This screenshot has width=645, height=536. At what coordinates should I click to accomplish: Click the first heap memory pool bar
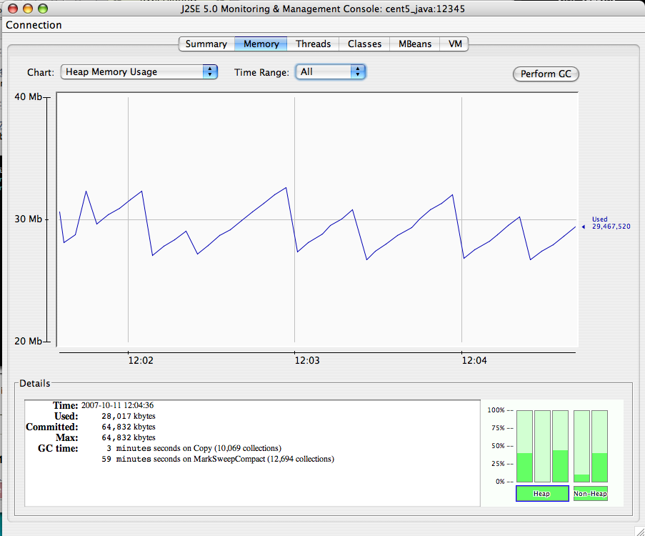pyautogui.click(x=524, y=446)
